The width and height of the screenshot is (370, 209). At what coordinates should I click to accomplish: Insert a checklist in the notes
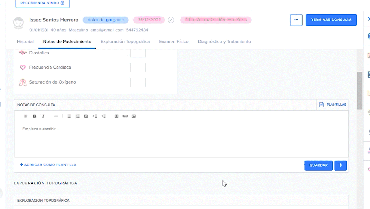tap(86, 116)
